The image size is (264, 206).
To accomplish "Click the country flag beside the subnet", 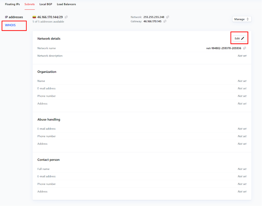I will [x=34, y=17].
